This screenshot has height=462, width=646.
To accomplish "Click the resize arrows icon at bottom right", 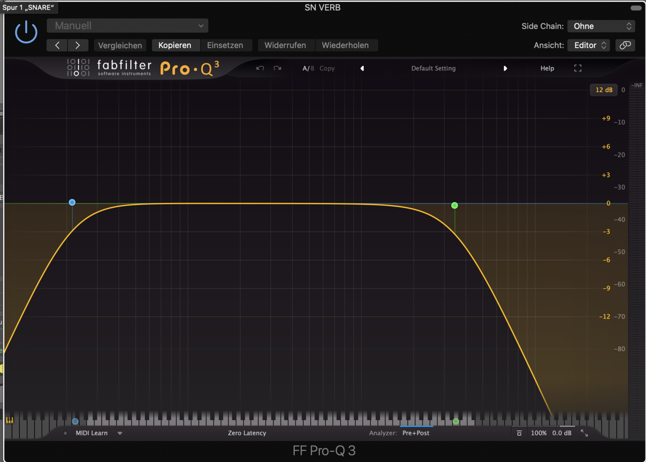I will (x=584, y=433).
